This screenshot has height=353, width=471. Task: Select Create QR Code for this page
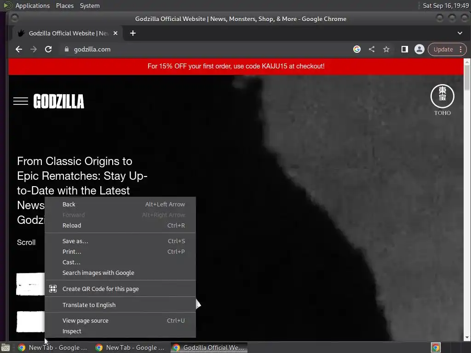click(x=120, y=289)
